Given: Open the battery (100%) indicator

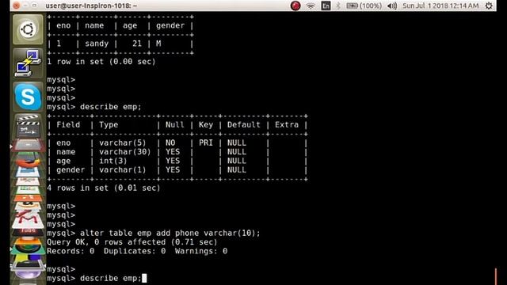Looking at the screenshot, I should pos(364,6).
